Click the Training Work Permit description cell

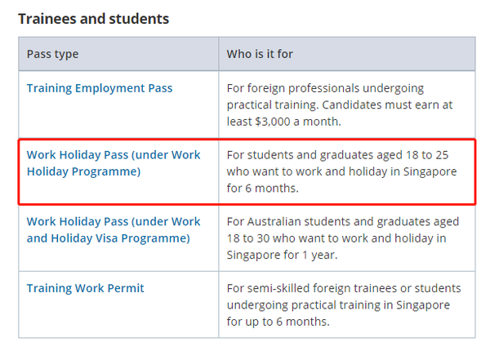pos(343,305)
